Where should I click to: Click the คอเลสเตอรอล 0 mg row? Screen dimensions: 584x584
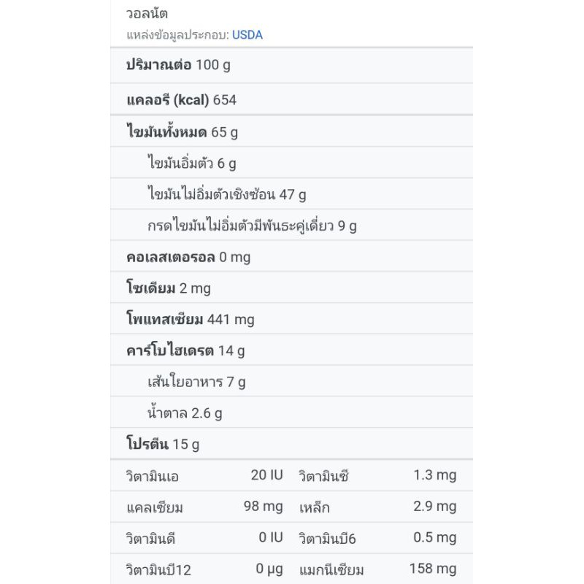188,257
